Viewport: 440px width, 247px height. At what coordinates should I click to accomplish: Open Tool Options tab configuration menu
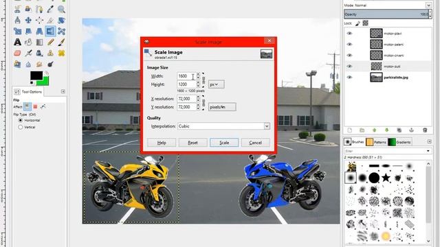click(63, 91)
